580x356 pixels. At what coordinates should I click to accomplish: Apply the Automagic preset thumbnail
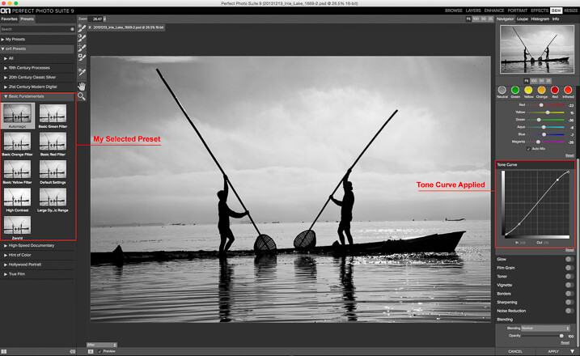coord(17,113)
